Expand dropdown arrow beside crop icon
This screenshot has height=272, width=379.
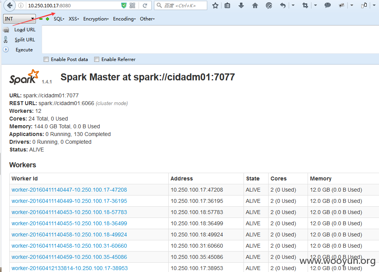[x=315, y=5]
